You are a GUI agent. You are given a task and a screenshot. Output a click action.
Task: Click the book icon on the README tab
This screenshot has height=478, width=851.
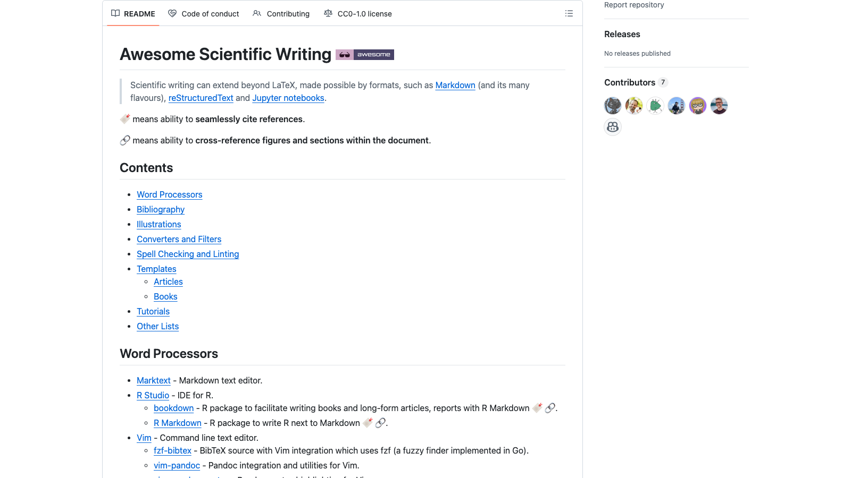[x=115, y=14]
